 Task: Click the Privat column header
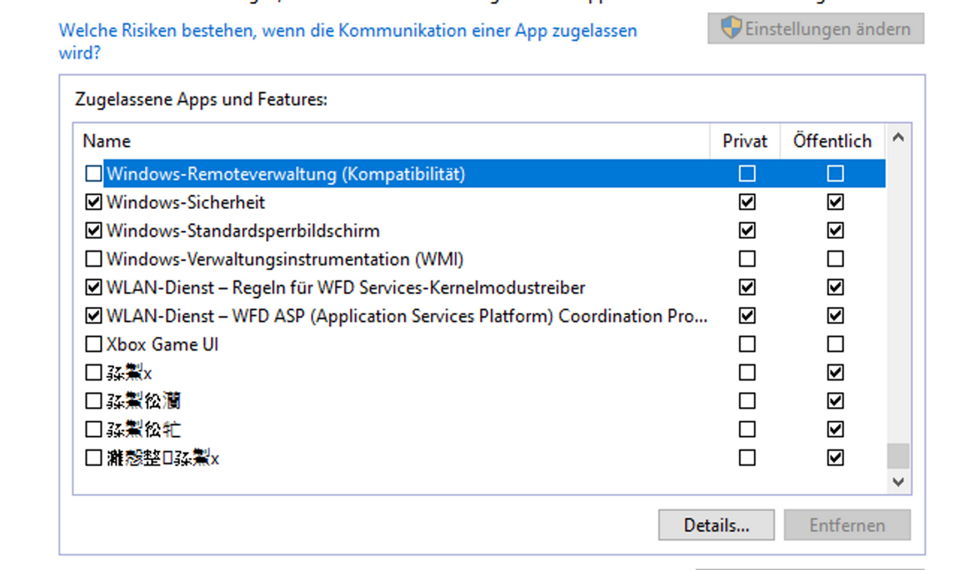(x=744, y=141)
